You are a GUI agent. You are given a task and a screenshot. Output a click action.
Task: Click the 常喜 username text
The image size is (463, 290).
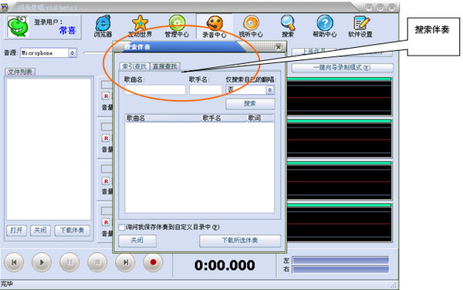click(x=68, y=30)
